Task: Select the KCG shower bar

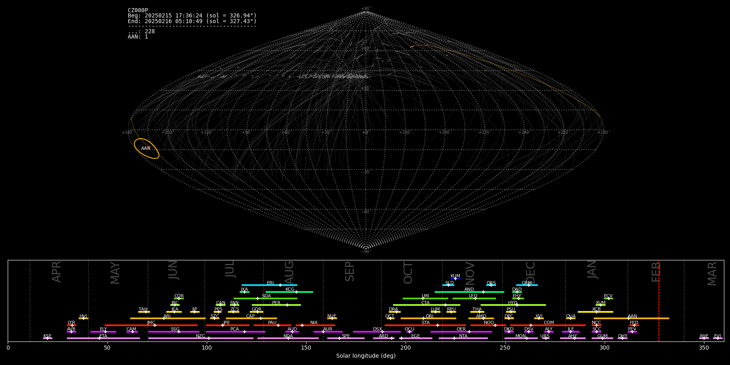Action: (289, 292)
